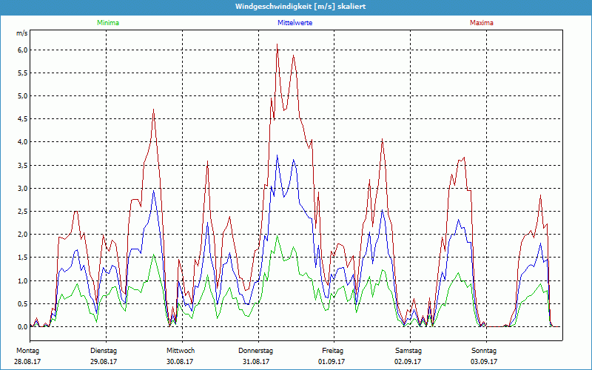Click the 3,5 y-axis value
592x370 pixels.
(x=21, y=165)
